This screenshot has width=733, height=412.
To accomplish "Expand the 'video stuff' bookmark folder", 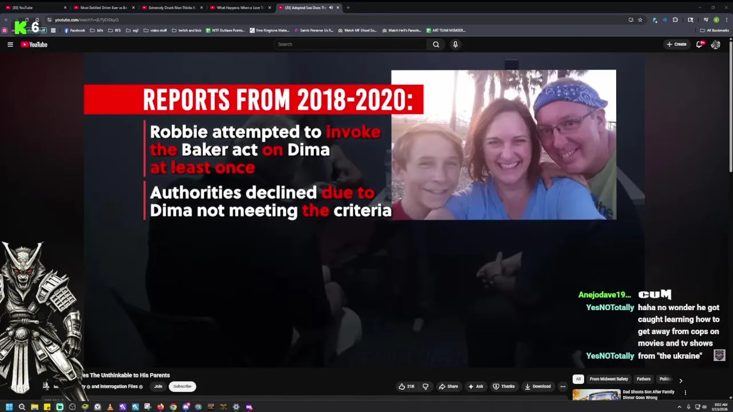I will (155, 30).
